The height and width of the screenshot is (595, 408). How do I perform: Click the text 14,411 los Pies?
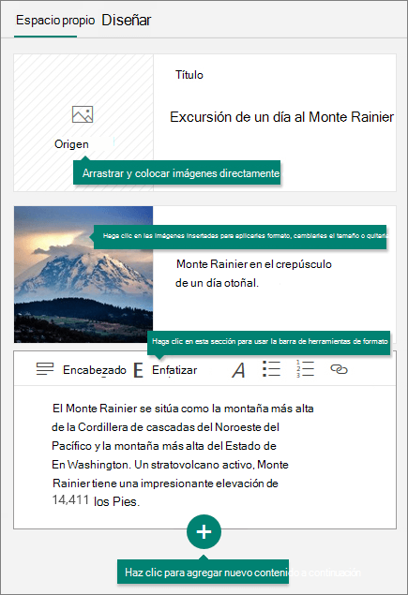[x=96, y=501]
